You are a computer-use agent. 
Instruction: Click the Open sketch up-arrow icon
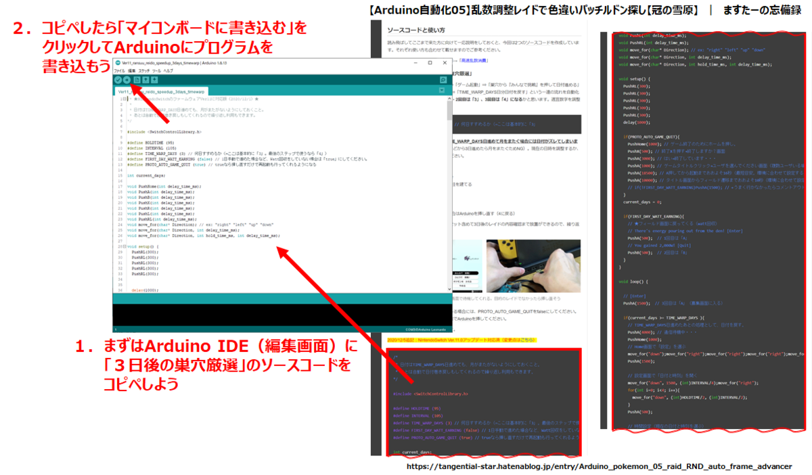point(145,79)
